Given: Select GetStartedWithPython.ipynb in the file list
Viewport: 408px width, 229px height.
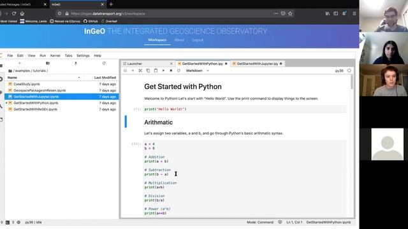Looking at the screenshot, I should tap(62, 103).
